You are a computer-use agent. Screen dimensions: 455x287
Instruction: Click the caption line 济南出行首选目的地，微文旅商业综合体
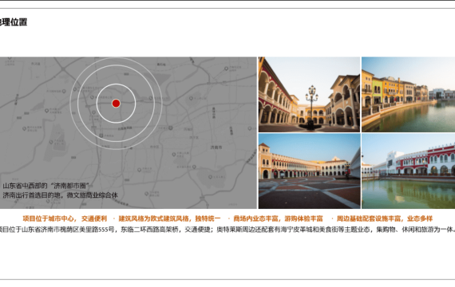(x=61, y=195)
